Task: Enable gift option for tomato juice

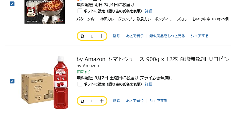Action: click(x=80, y=84)
